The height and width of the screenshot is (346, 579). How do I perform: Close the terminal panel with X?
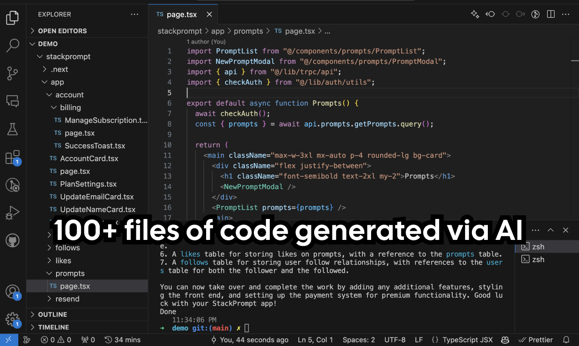click(x=566, y=230)
